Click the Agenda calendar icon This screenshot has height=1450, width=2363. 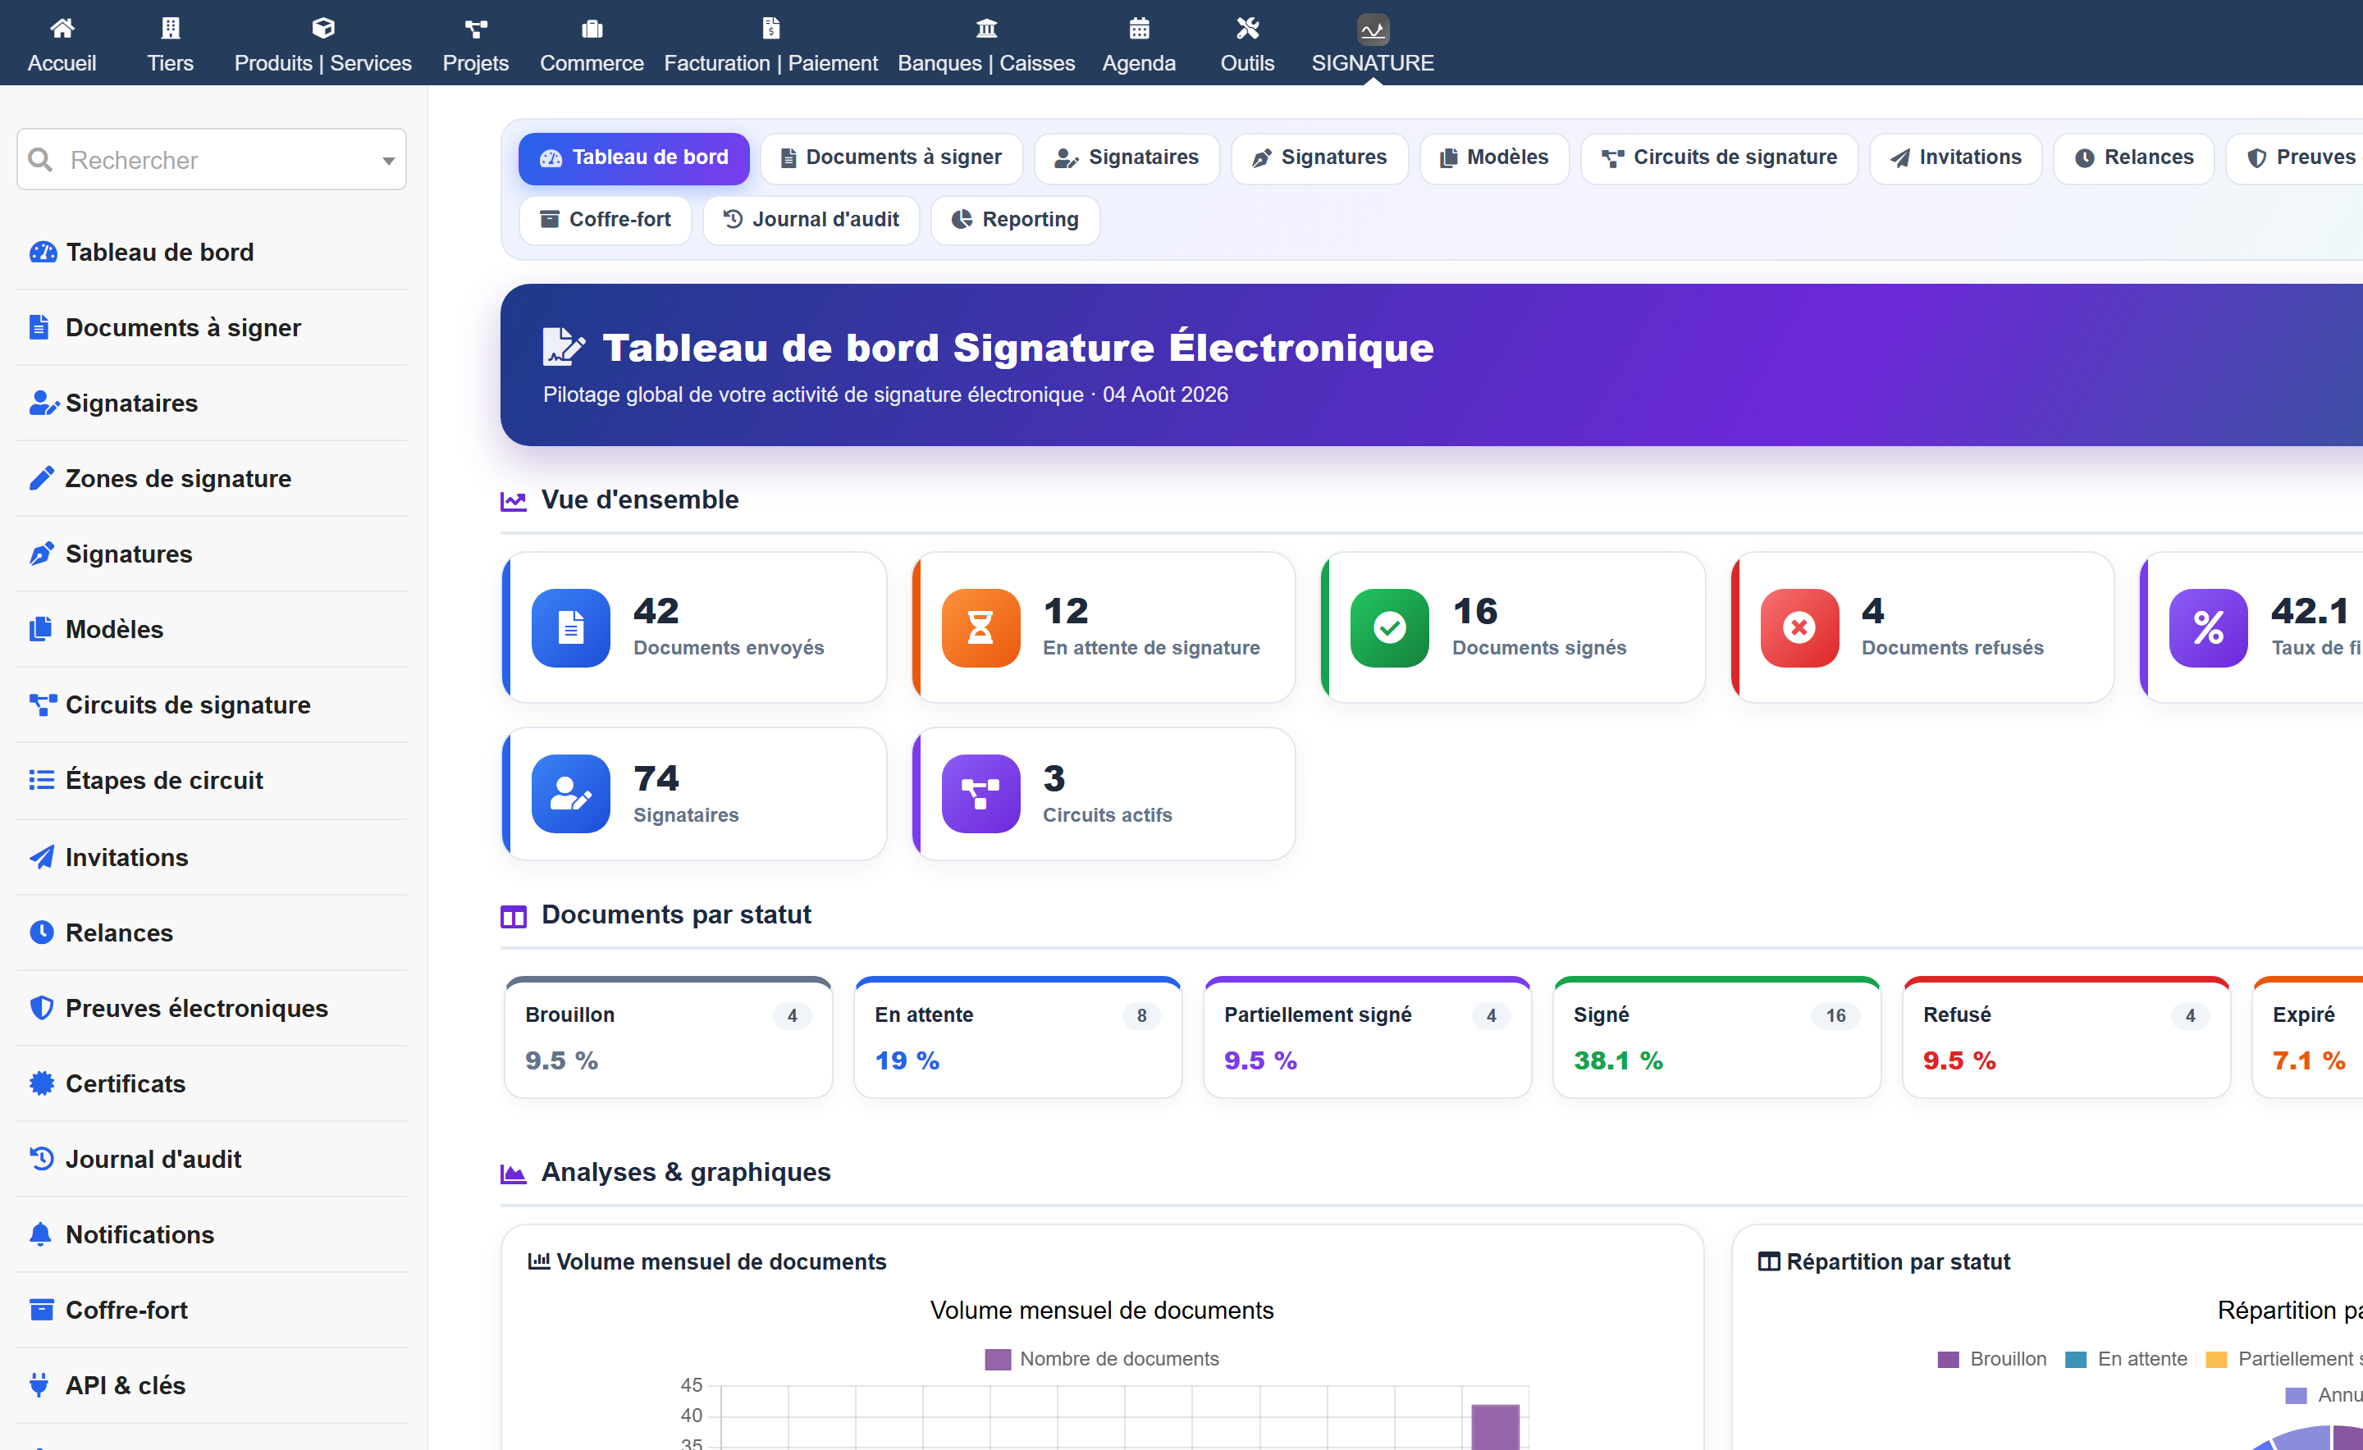(x=1139, y=28)
